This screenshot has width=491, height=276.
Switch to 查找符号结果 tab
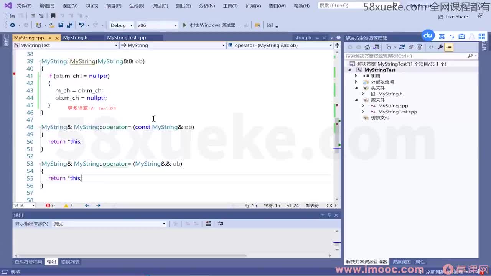tap(28, 262)
